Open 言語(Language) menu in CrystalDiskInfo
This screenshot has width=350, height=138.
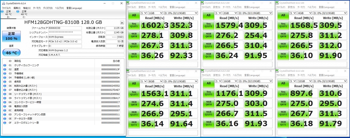pos(74,8)
